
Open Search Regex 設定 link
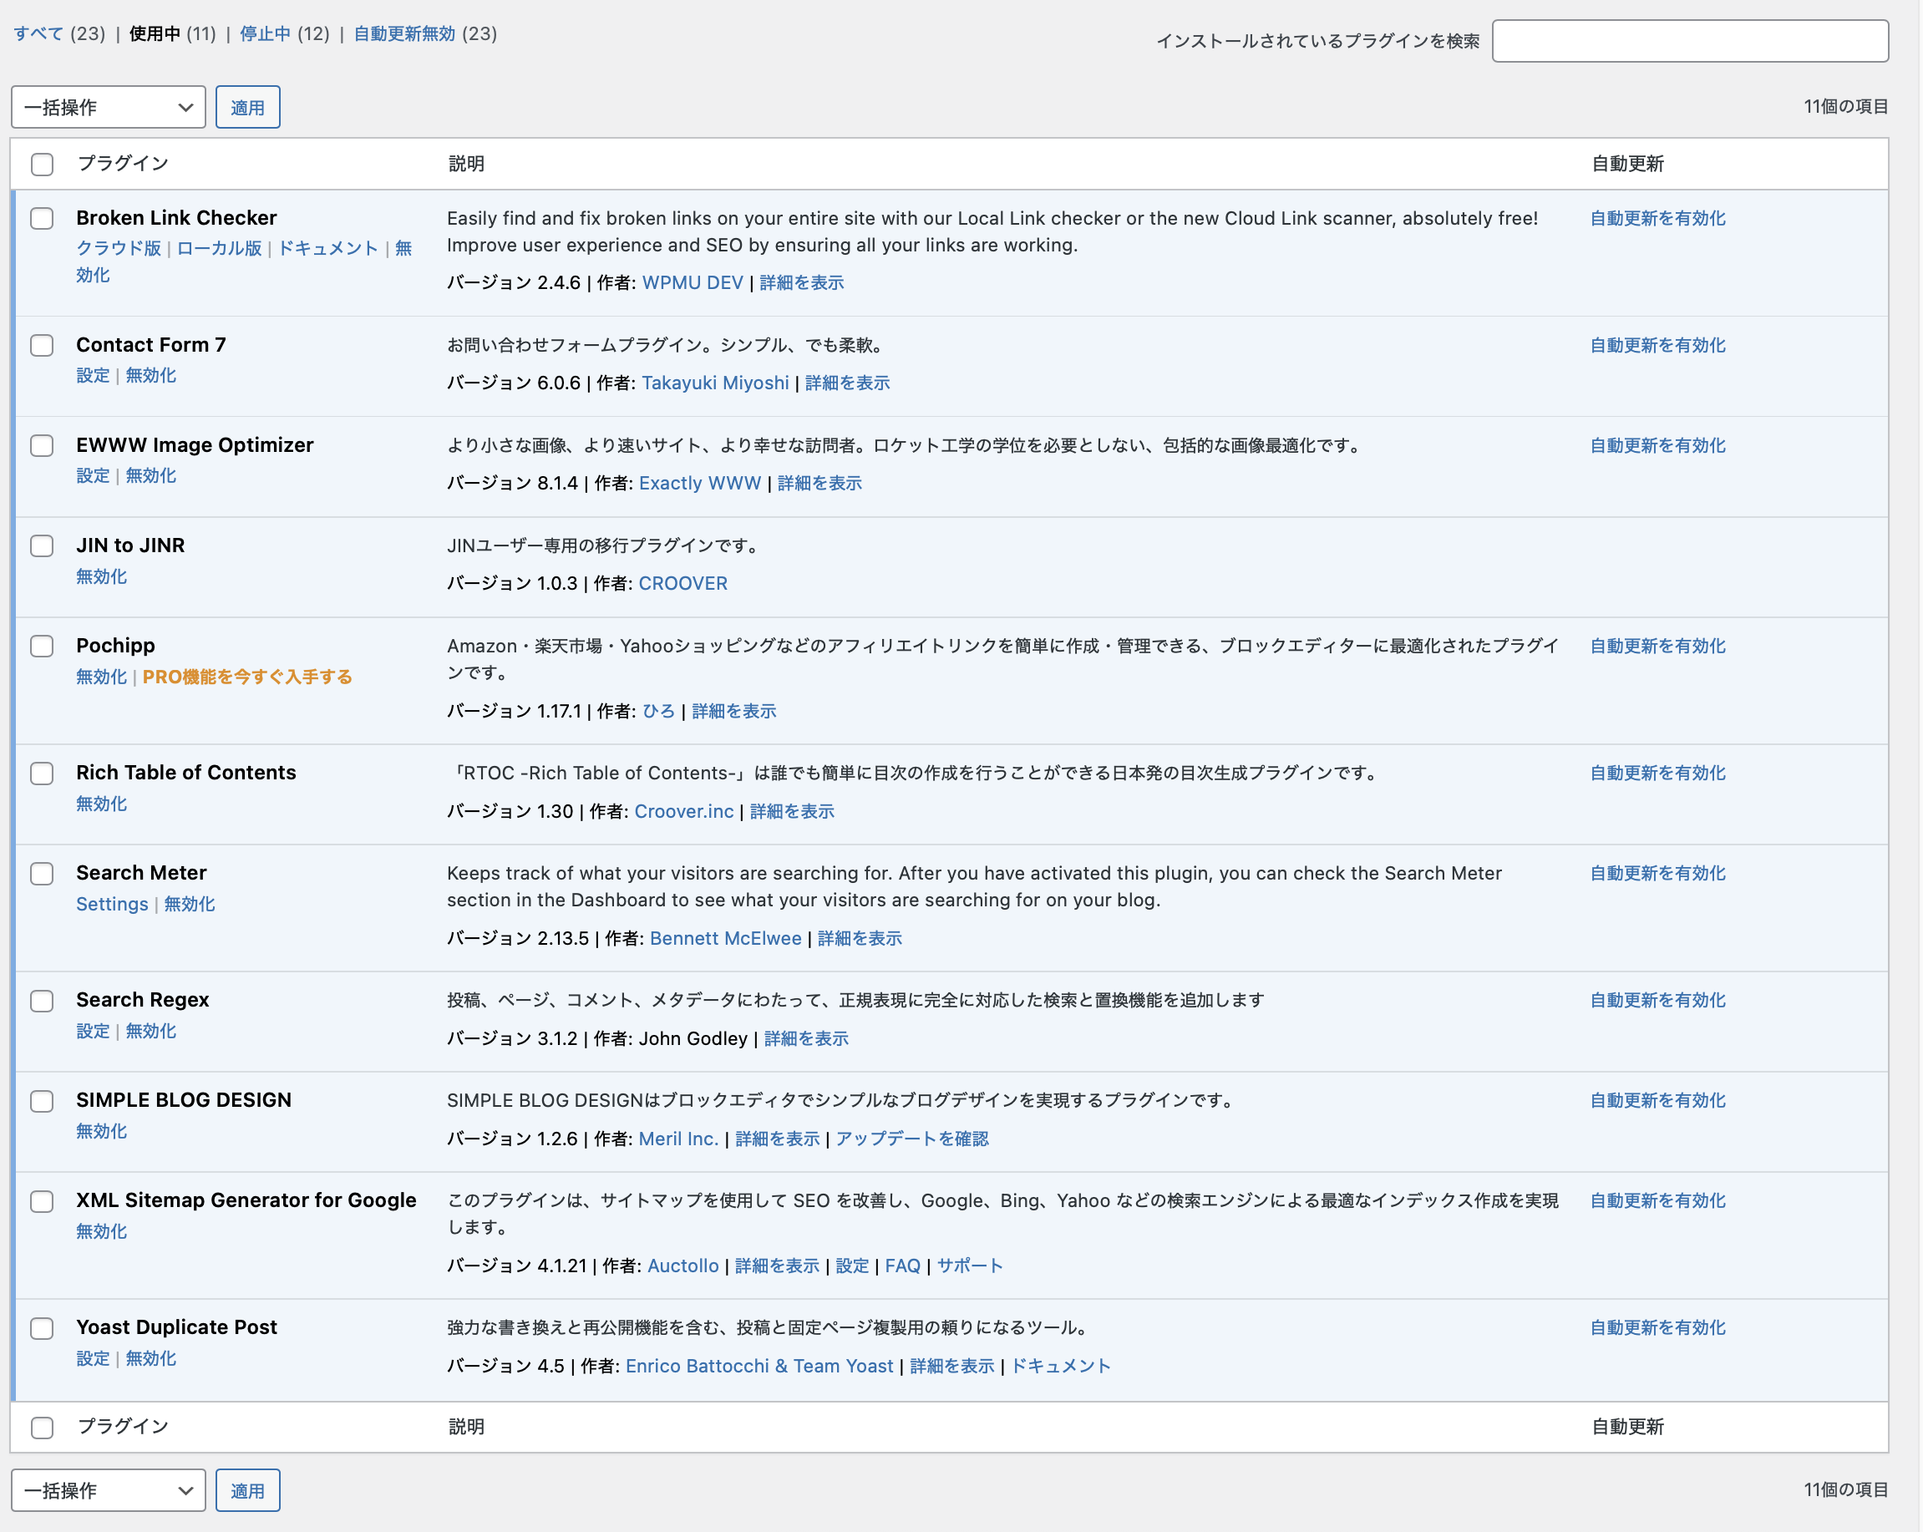pyautogui.click(x=93, y=1031)
